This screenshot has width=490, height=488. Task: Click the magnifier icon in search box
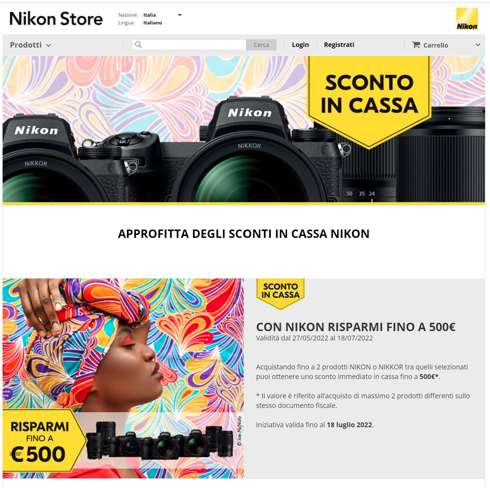pos(138,45)
